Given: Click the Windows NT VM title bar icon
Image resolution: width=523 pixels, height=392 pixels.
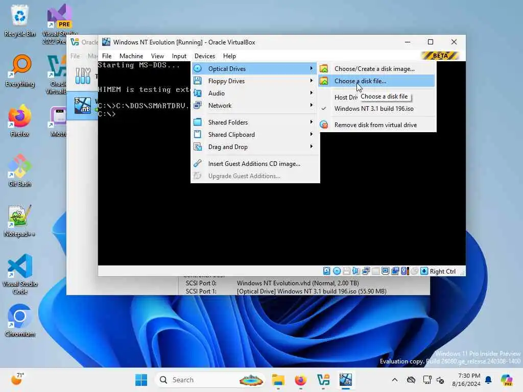Looking at the screenshot, I should click(x=106, y=42).
